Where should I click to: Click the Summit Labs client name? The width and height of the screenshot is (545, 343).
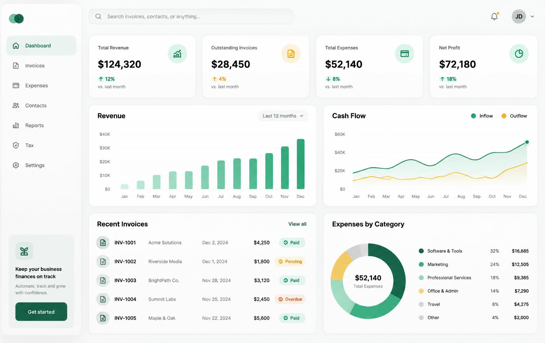pos(162,299)
